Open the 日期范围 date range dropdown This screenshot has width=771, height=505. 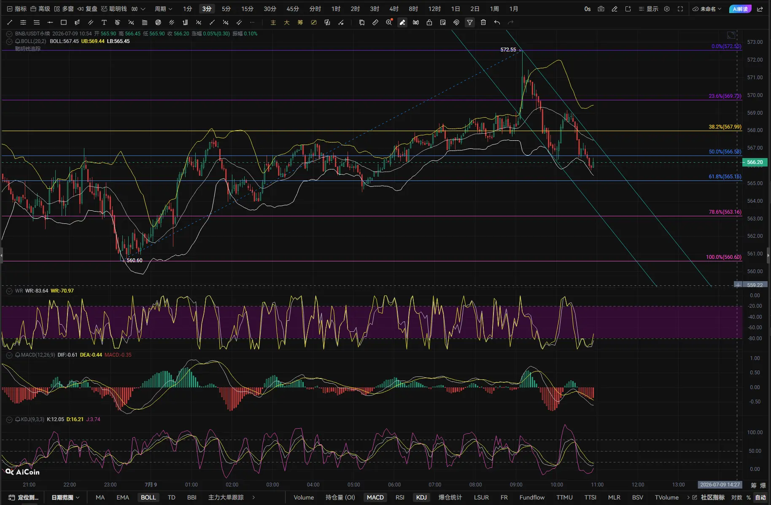click(x=65, y=497)
